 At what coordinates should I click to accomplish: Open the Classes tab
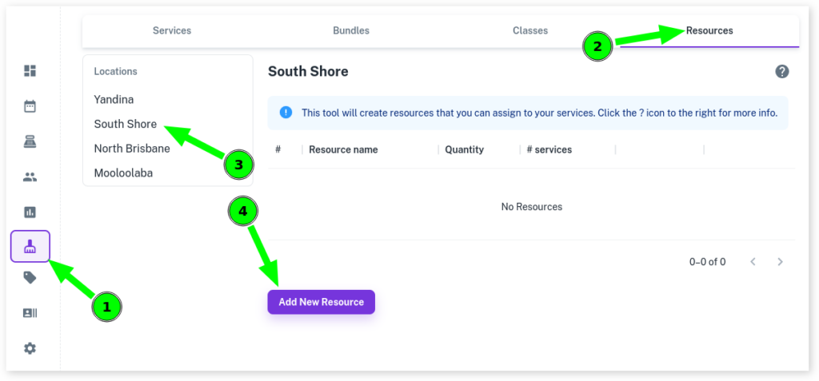530,31
